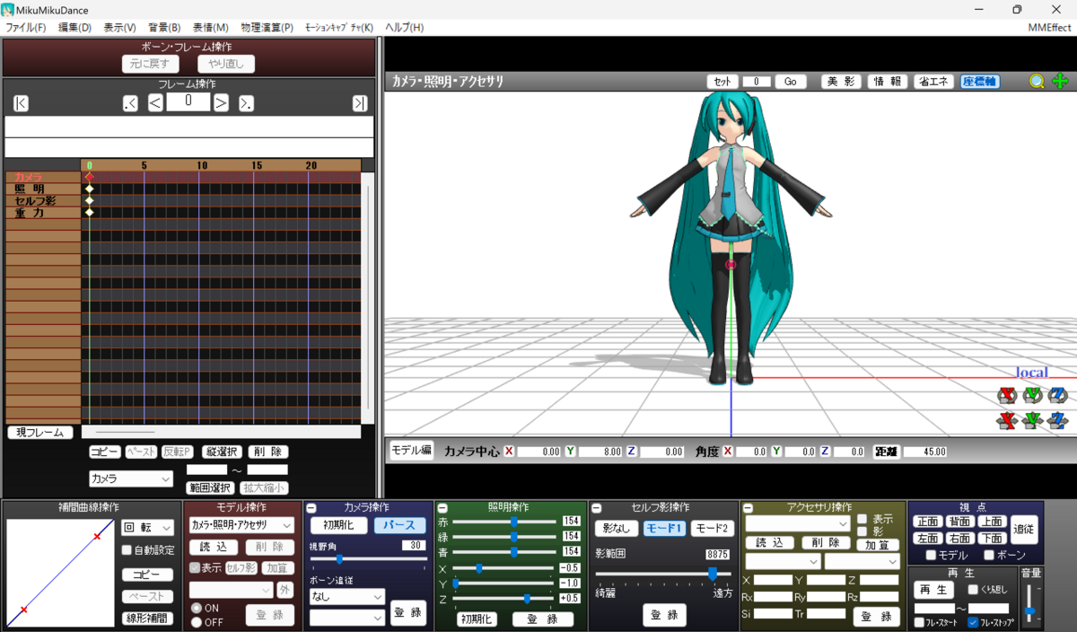
Task: Open the disabled dropdown beside 外 button
Action: click(231, 590)
